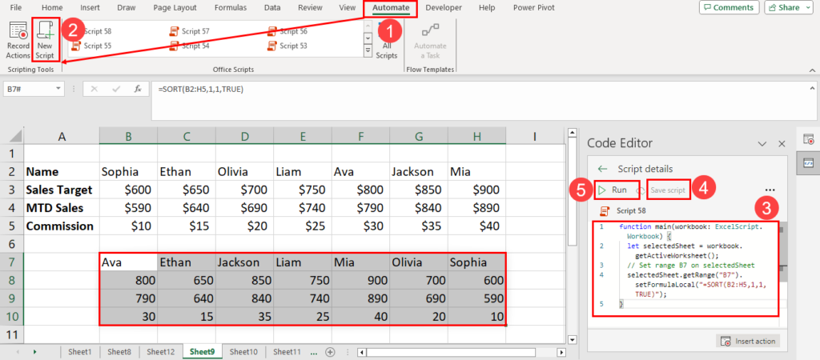820x360 pixels.
Task: Open the File tab
Action: pos(16,8)
